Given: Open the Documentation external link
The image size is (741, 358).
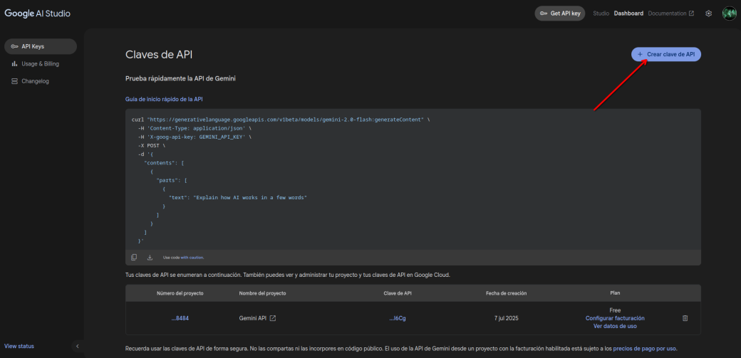Looking at the screenshot, I should coord(670,14).
